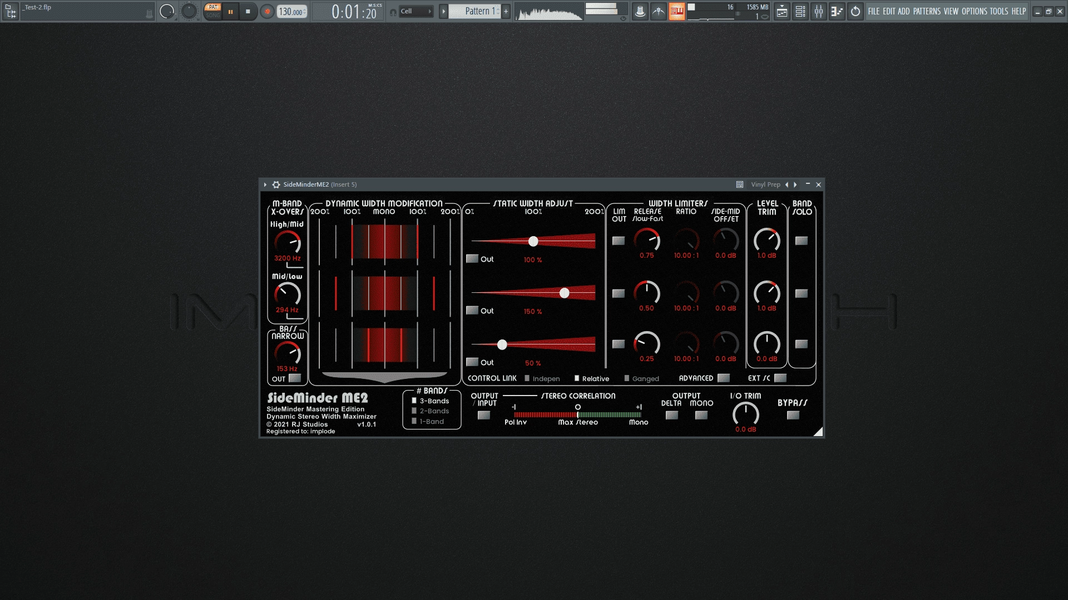Open the Pattern 1 selector

point(475,11)
